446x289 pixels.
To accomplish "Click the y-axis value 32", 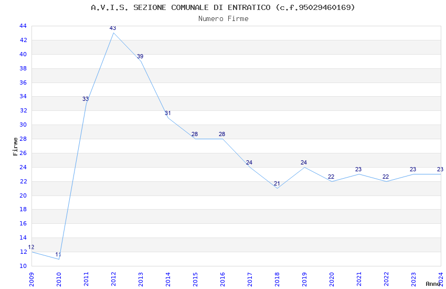I will click(23, 110).
